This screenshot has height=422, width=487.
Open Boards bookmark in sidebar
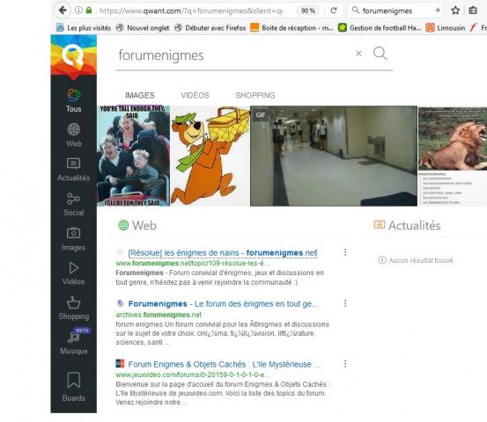tap(74, 386)
